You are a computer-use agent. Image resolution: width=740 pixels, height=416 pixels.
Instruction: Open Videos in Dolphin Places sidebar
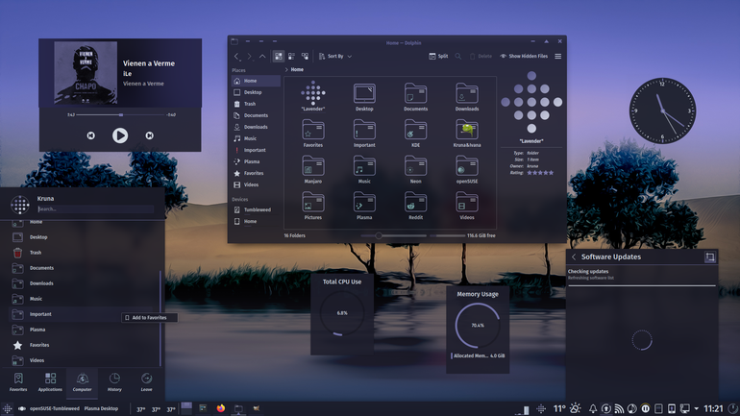coord(256,184)
